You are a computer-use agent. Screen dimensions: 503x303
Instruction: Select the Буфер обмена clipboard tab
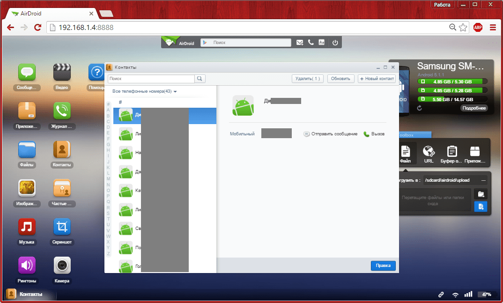coord(452,154)
